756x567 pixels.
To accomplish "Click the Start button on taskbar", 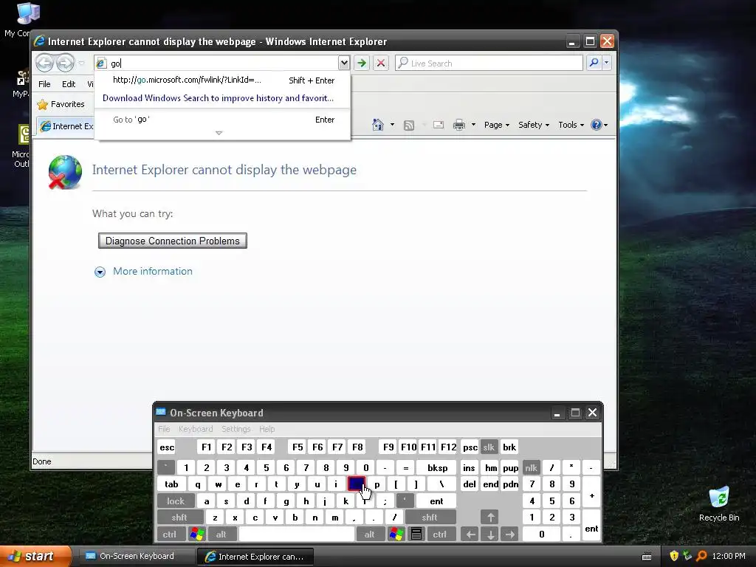I will click(35, 557).
